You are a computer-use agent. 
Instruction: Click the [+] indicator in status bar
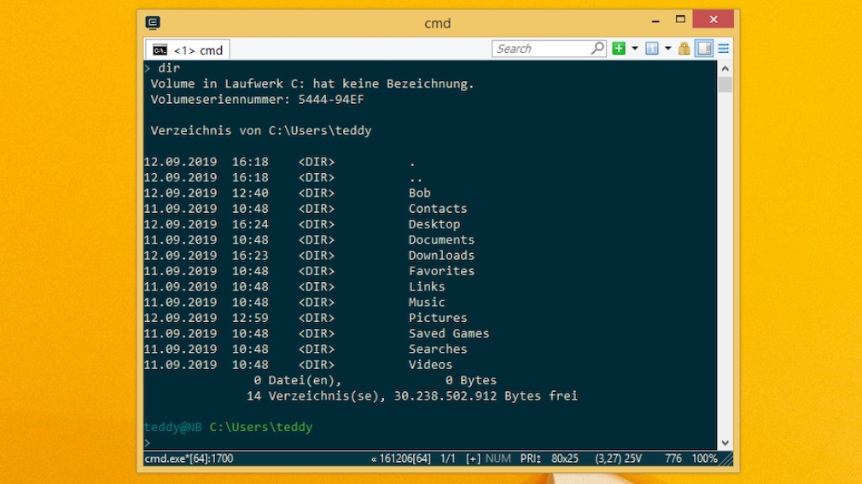click(x=473, y=458)
